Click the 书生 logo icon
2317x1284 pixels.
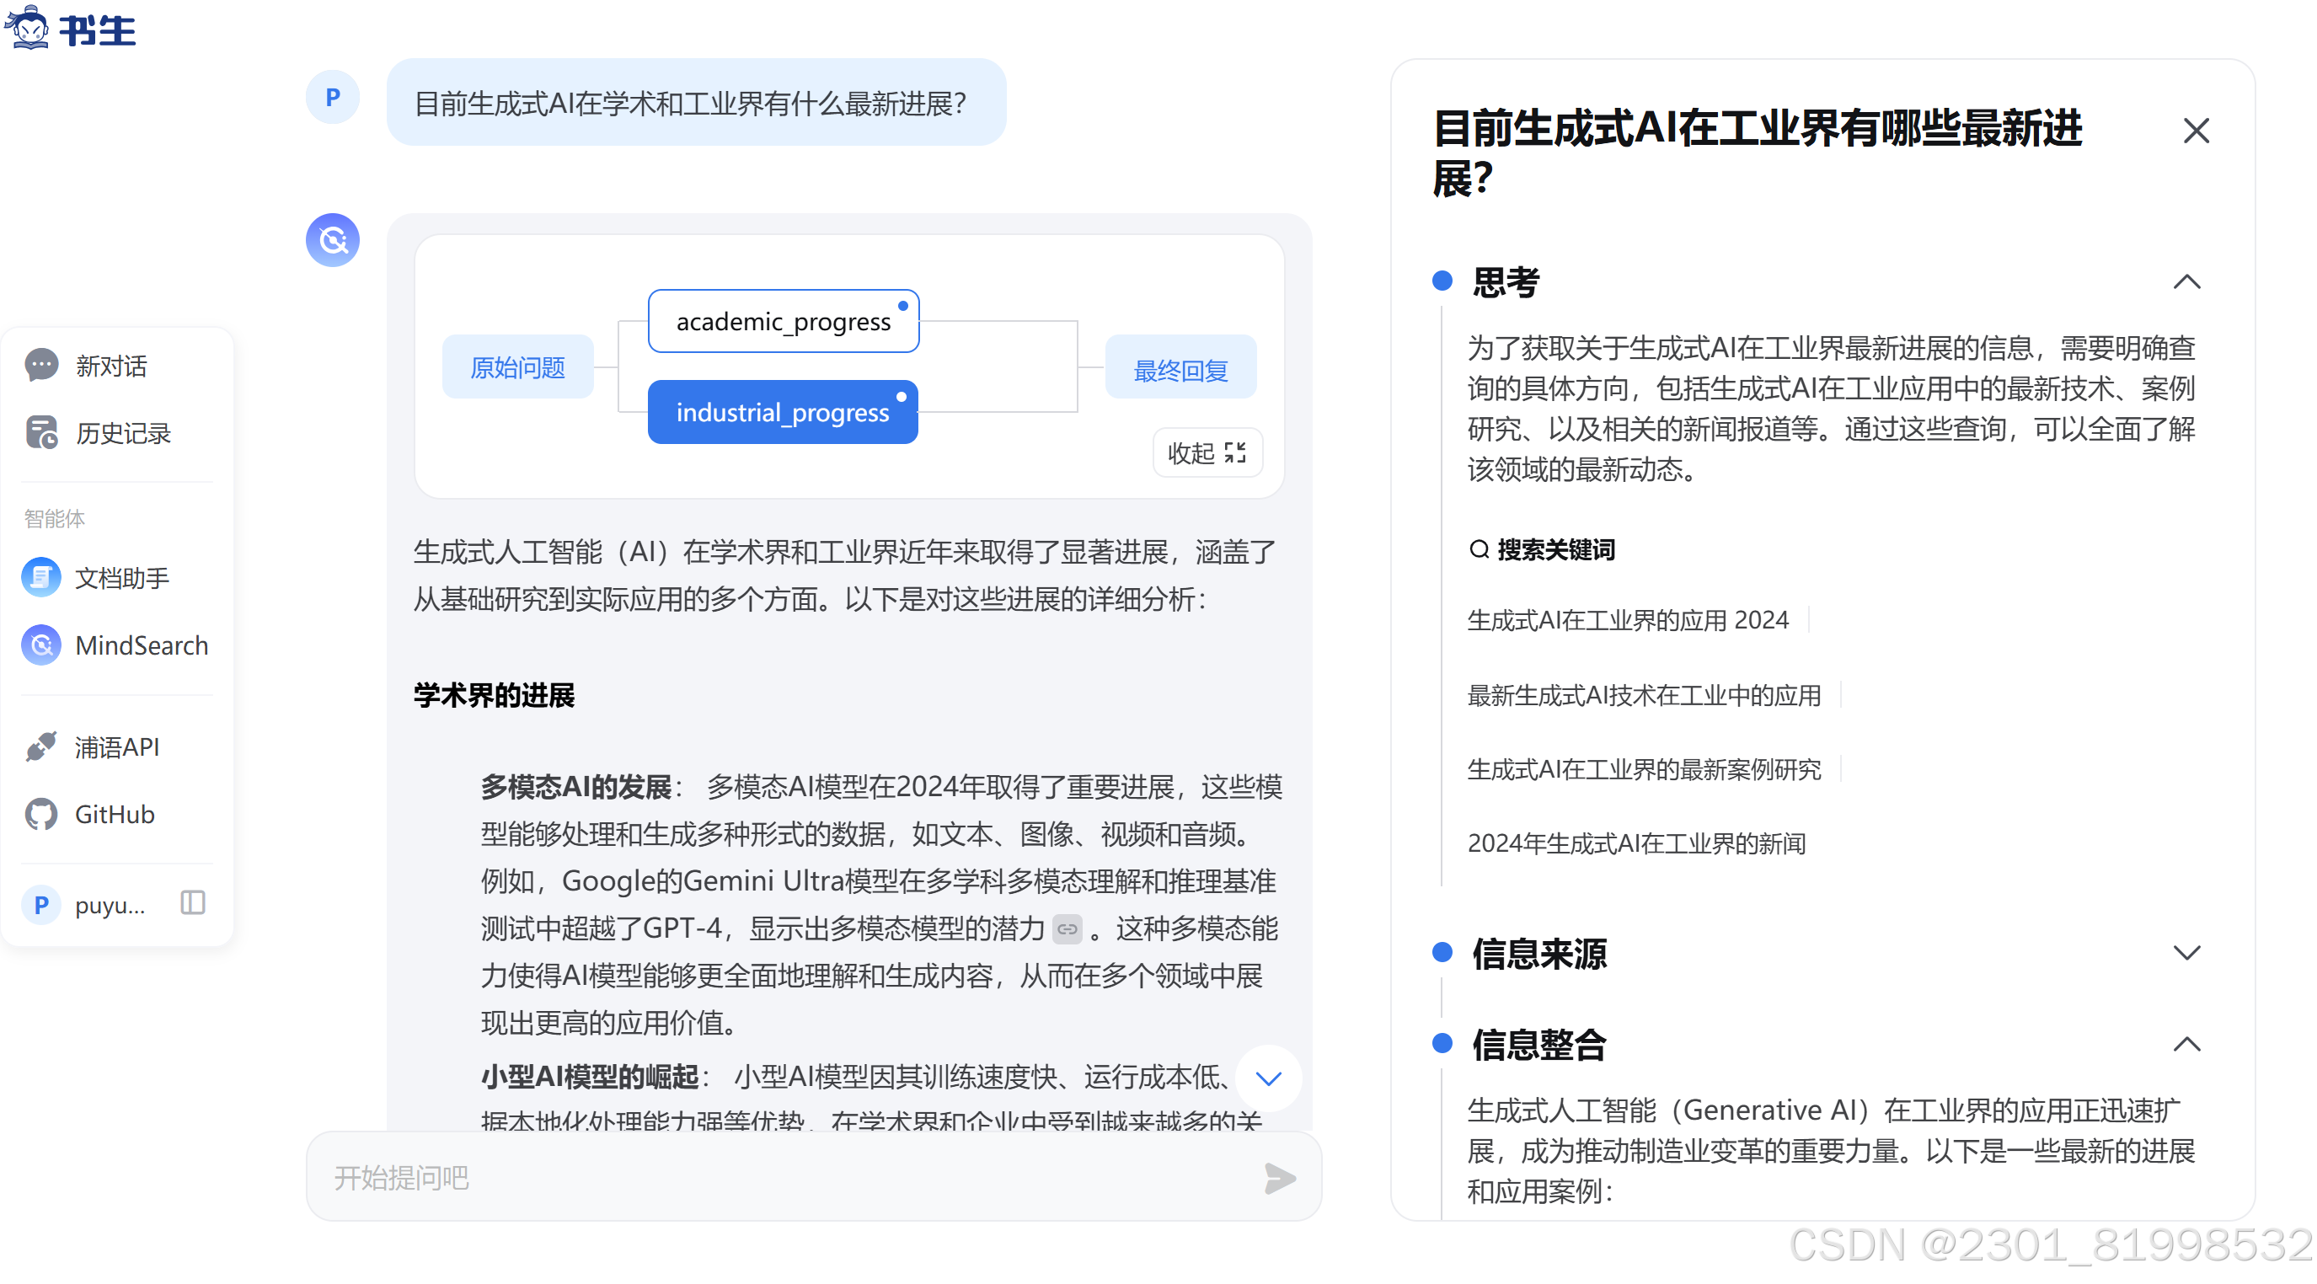tap(28, 27)
